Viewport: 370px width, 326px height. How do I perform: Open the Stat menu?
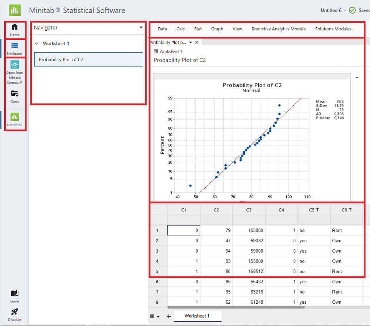(x=198, y=29)
